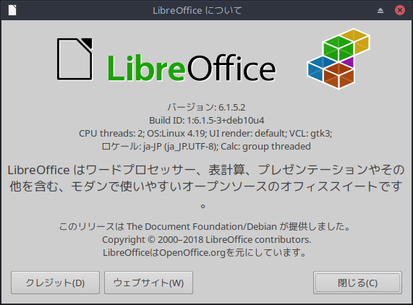Select the Build ID: 1:6.1.5-3+deb10u4 line
Screen dimensions: 413x305
[x=207, y=120]
